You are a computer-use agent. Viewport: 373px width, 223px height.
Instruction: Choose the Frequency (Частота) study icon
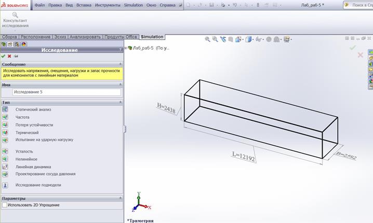5,117
